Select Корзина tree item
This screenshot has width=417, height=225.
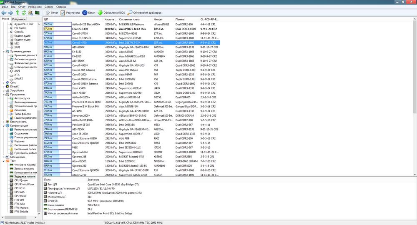click(x=19, y=141)
